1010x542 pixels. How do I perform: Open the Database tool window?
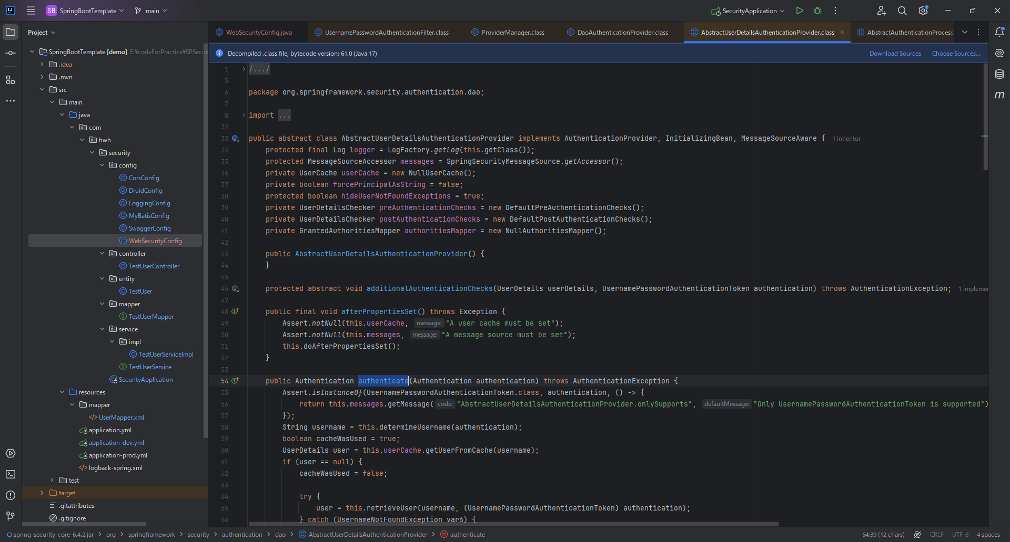[x=999, y=74]
